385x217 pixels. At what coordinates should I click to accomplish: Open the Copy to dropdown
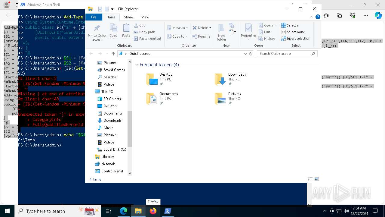point(177,36)
